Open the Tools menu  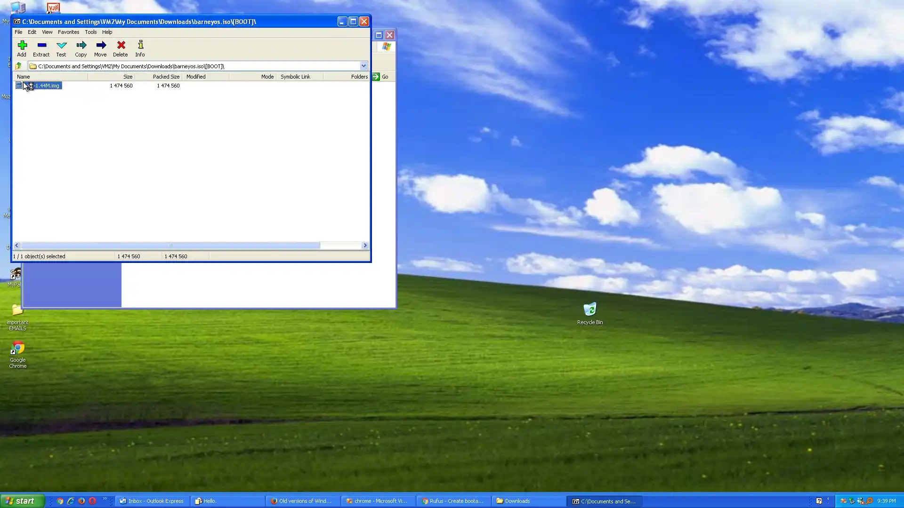click(x=90, y=32)
